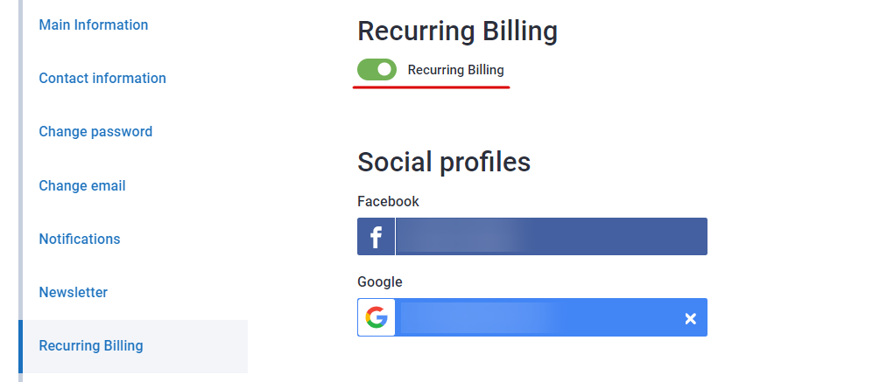Click the blurred Facebook account name bar
The image size is (894, 382).
(551, 237)
